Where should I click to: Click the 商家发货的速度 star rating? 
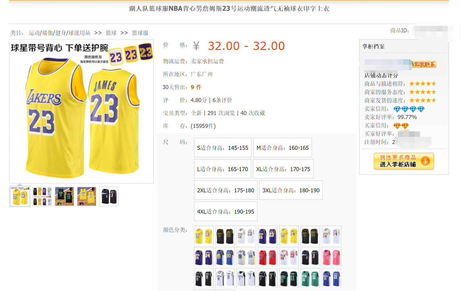click(423, 100)
